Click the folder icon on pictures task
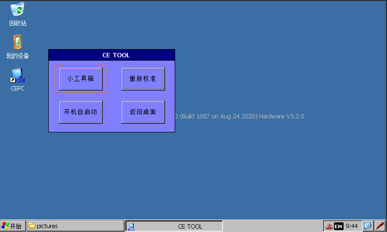The width and height of the screenshot is (387, 232). [32, 226]
